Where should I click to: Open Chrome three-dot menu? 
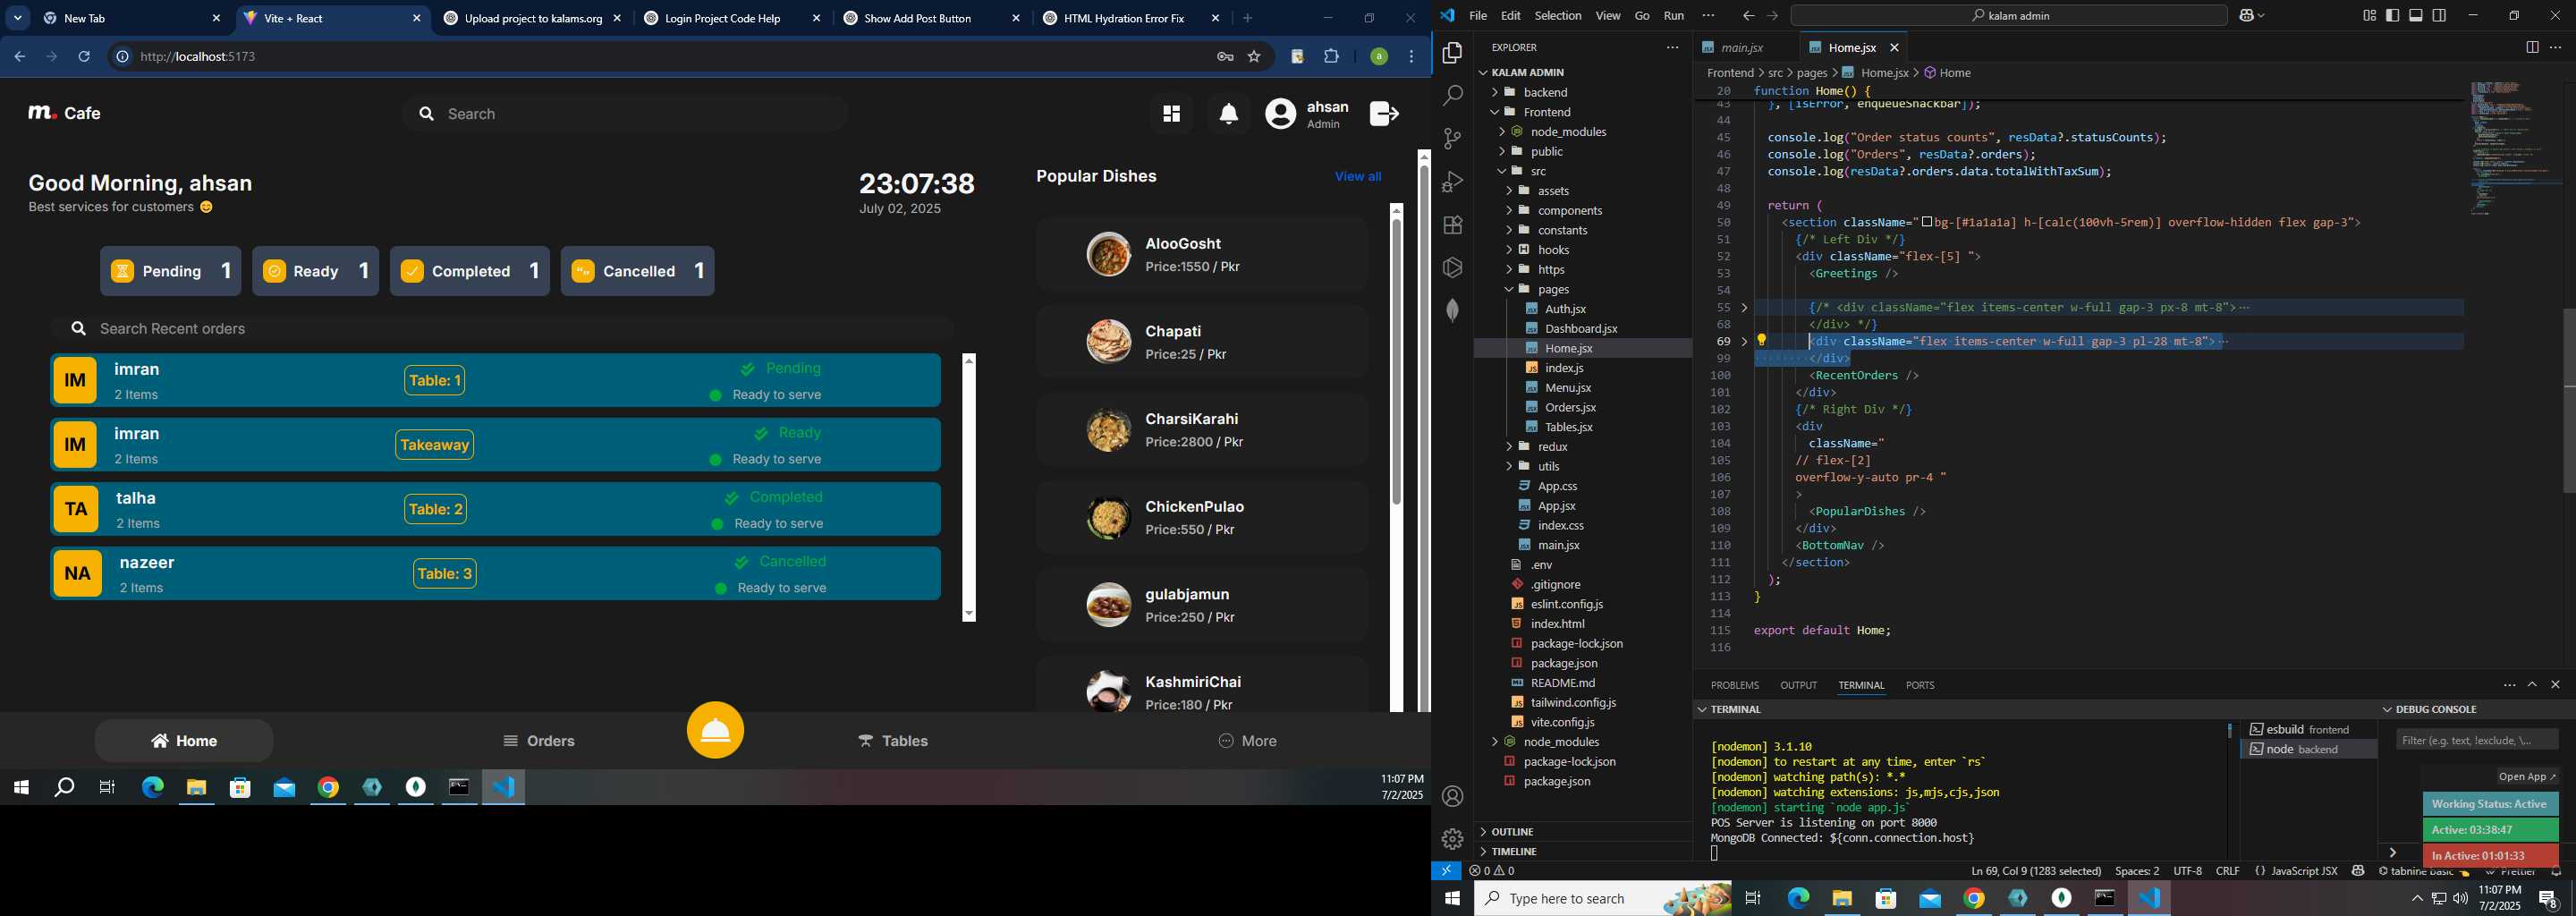1411,57
